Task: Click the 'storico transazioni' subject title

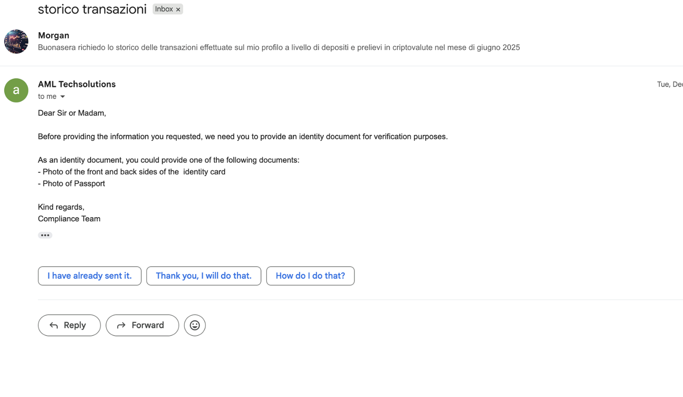Action: click(92, 9)
